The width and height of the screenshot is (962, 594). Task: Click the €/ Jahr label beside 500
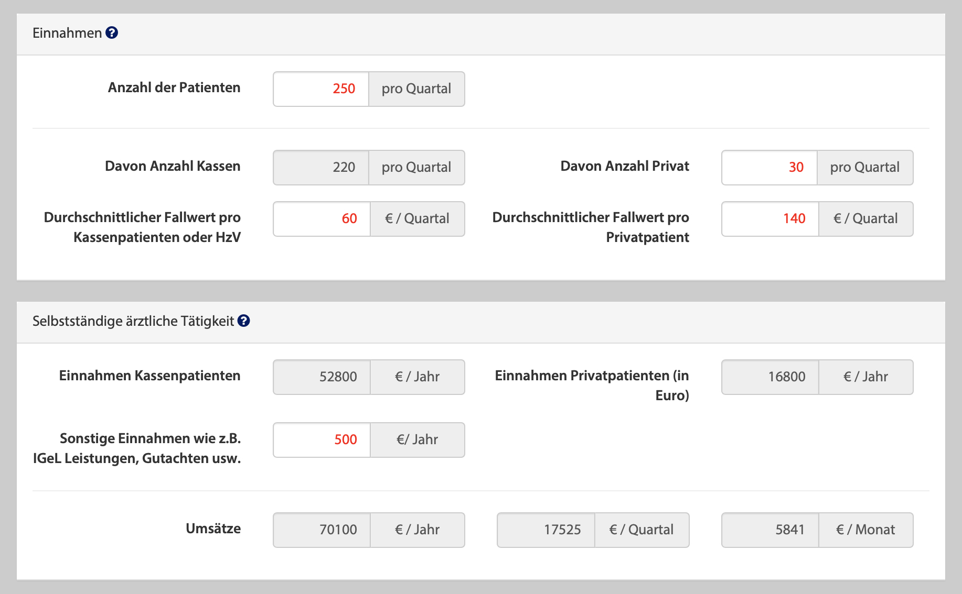tap(417, 439)
